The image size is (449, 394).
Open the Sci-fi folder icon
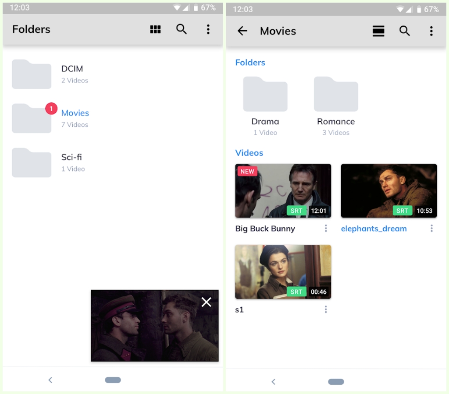32,163
